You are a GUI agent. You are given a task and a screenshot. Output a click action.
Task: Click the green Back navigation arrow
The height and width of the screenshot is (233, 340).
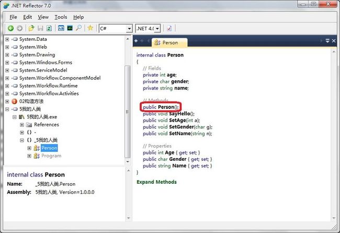10,28
